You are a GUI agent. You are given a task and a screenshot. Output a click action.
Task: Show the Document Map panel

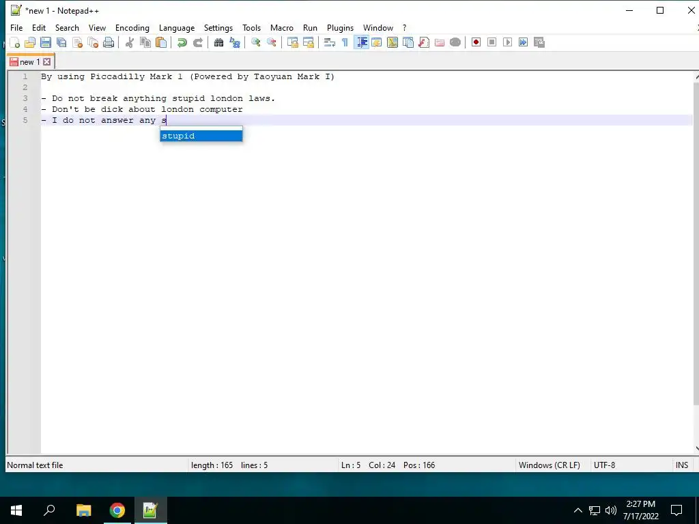pyautogui.click(x=393, y=42)
